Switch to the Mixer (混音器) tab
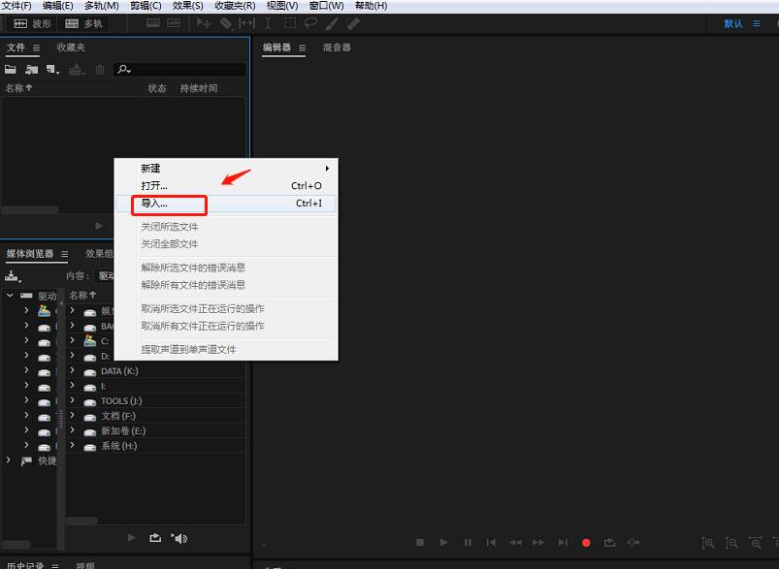This screenshot has width=779, height=569. (x=337, y=47)
